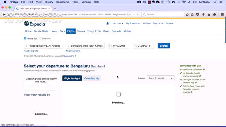The image size is (226, 127).
Task: Click Nearby airports under Bengaluru field
Action: click(x=73, y=51)
